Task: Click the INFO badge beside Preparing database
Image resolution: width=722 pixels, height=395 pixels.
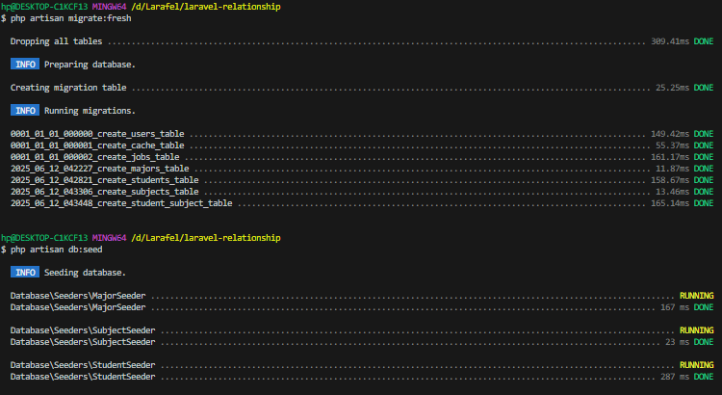Action: (25, 64)
